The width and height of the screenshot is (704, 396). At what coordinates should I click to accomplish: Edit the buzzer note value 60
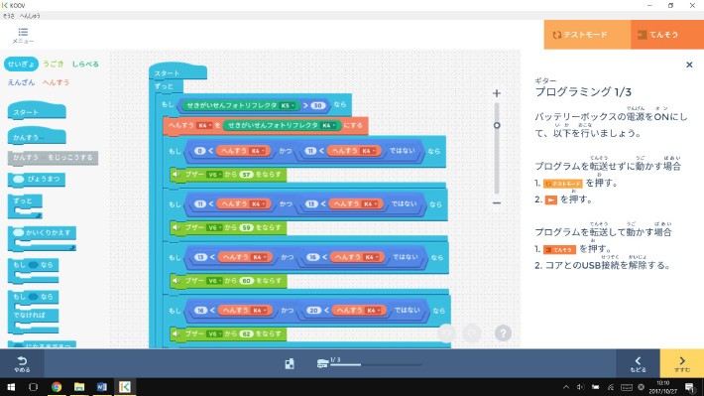click(247, 281)
